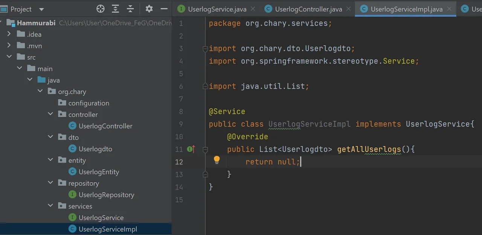
Task: Select UserlogServiceImpl in project tree
Action: [x=108, y=229]
